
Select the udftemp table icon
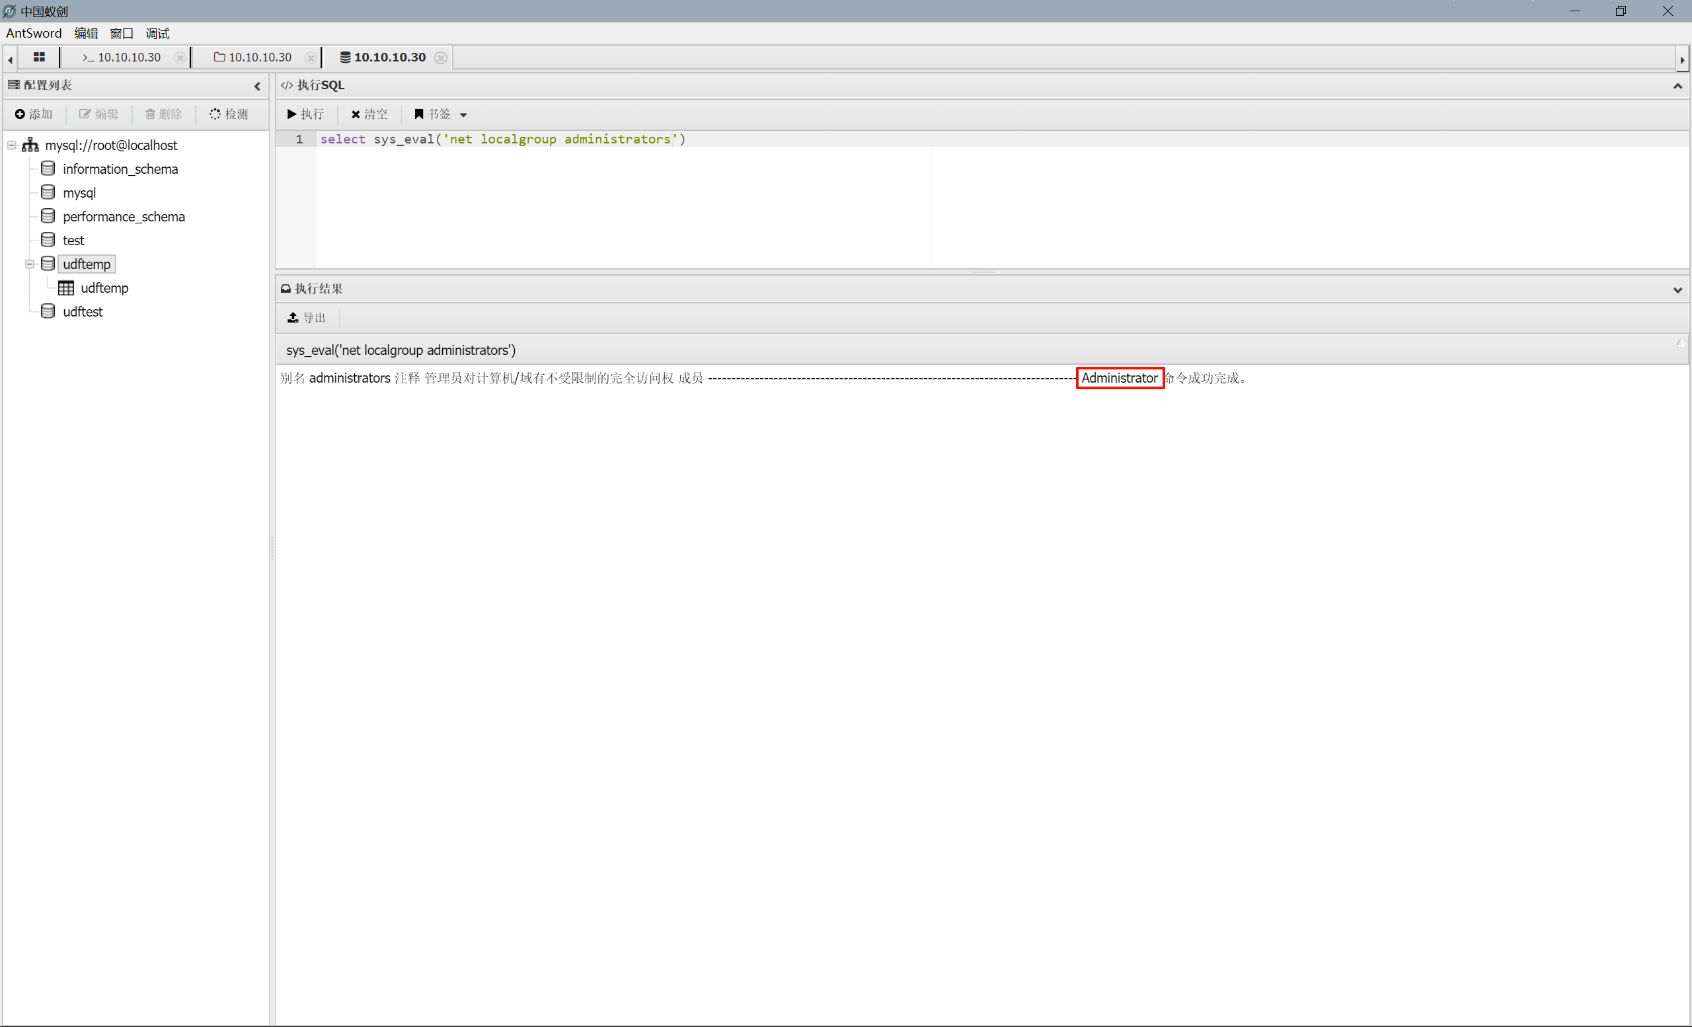(67, 287)
